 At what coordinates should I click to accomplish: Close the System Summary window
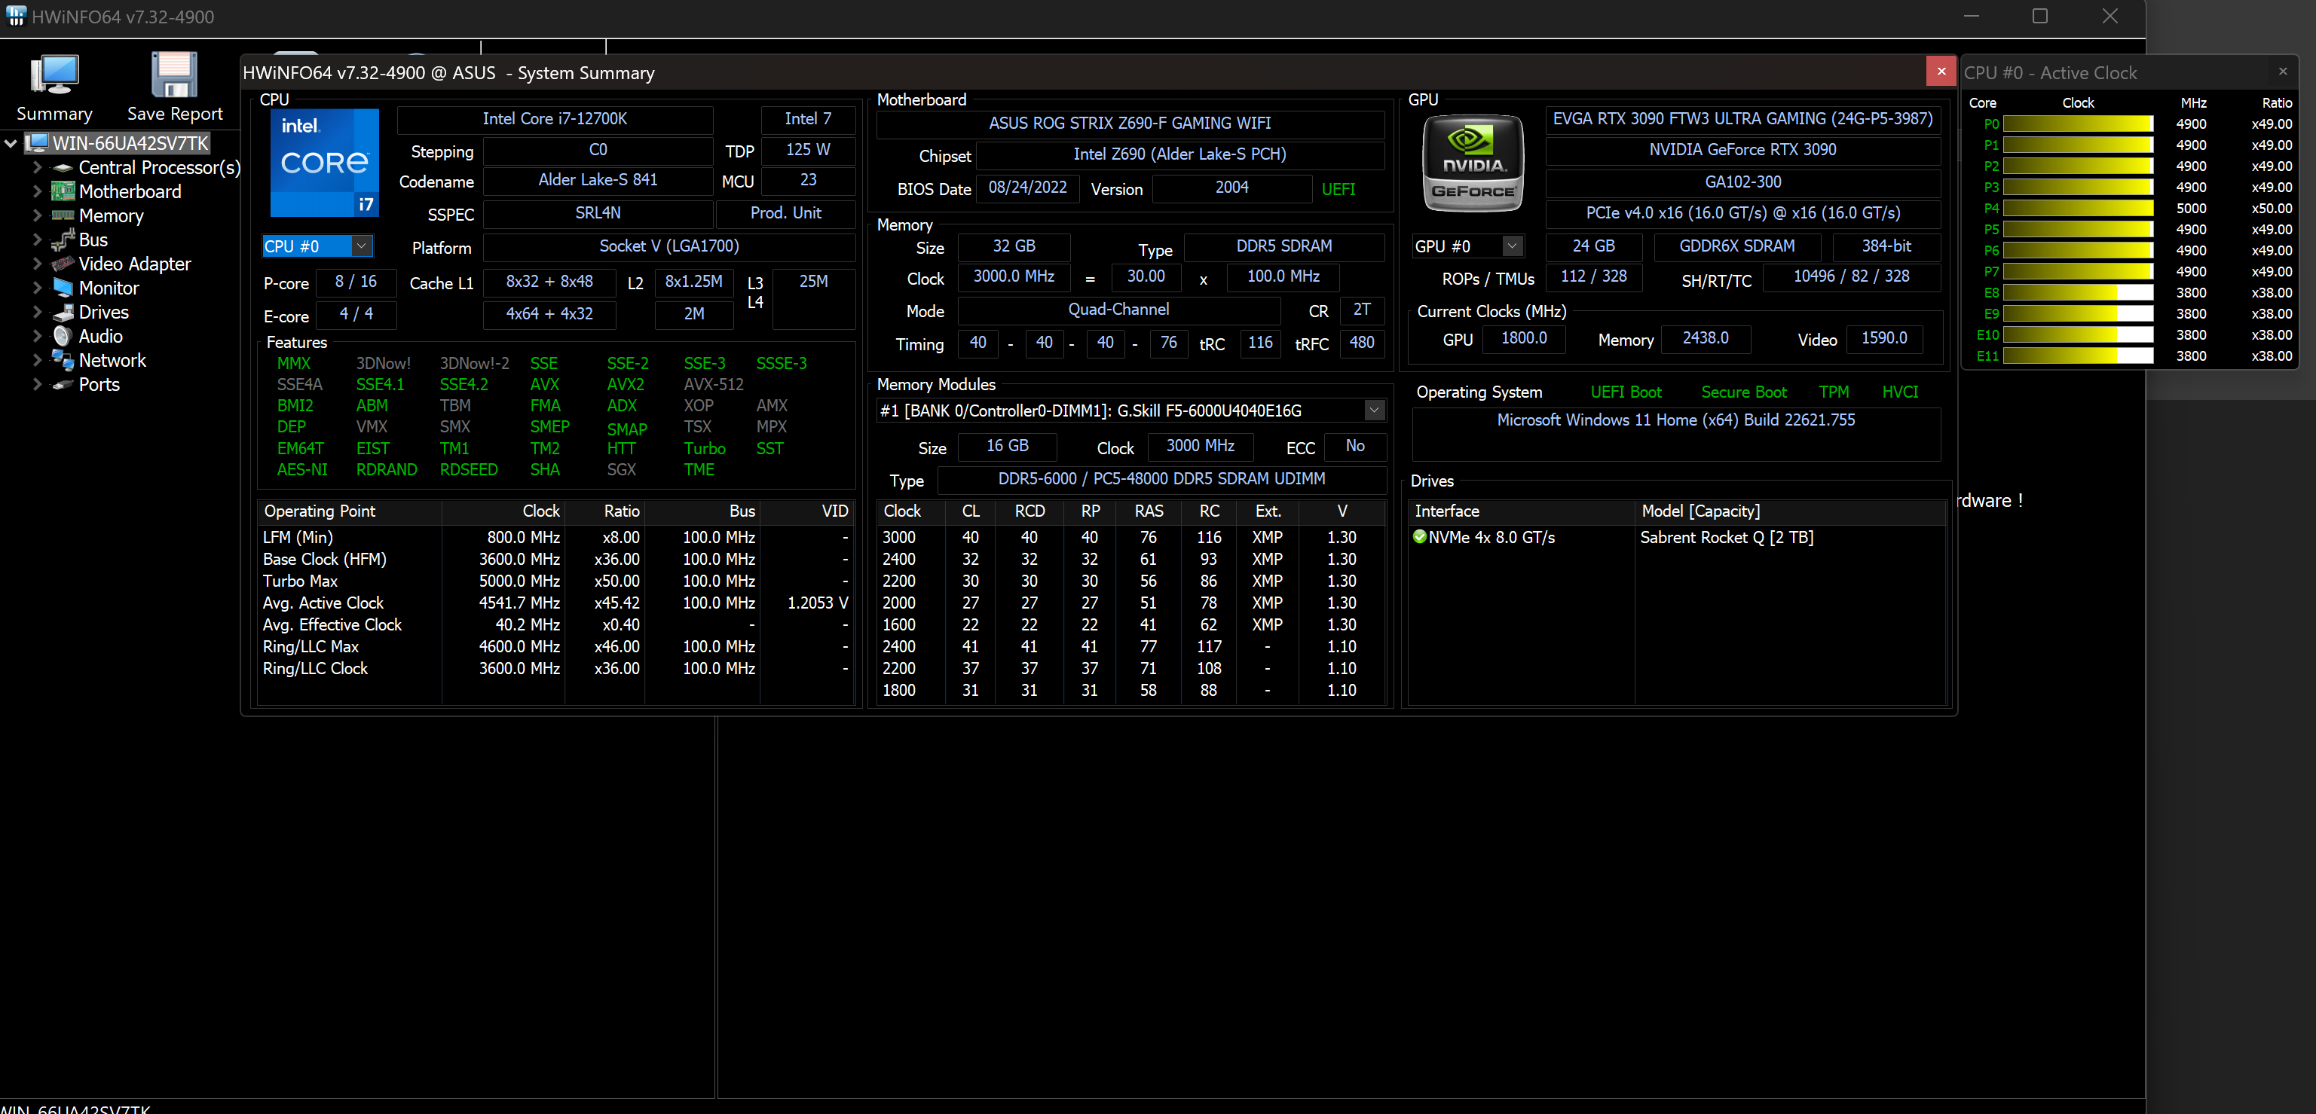(x=1940, y=71)
